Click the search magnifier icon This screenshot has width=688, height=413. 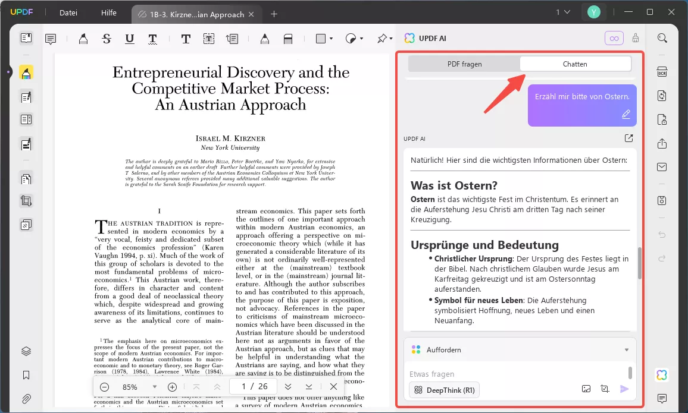[662, 38]
